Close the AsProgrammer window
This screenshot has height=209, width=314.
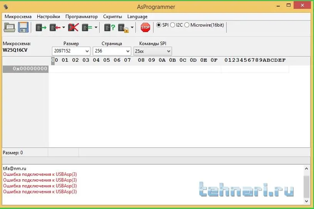pyautogui.click(x=302, y=5)
